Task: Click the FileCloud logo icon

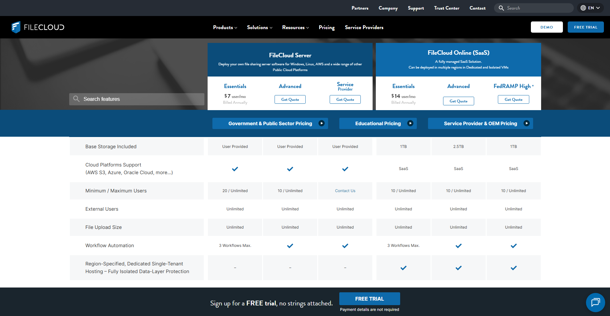Action: click(16, 27)
